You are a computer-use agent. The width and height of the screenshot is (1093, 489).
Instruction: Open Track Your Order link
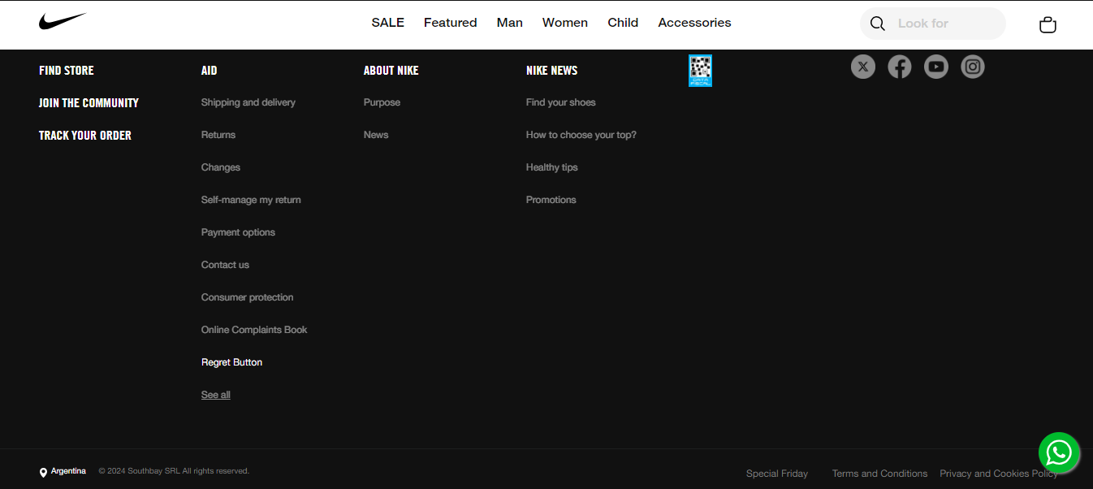pos(85,136)
